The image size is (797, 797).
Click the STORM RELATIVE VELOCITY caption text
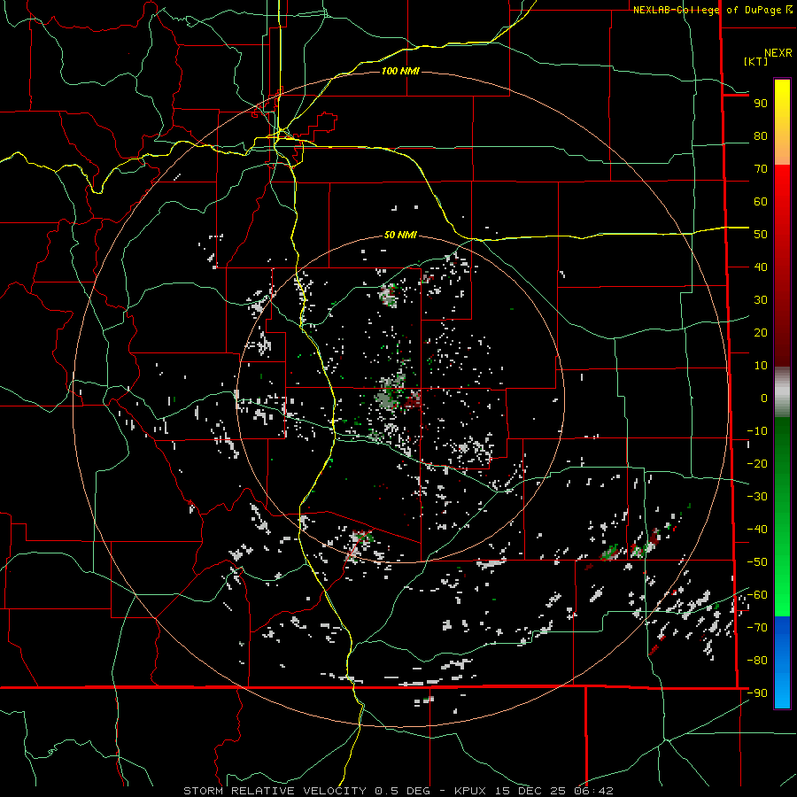click(275, 791)
